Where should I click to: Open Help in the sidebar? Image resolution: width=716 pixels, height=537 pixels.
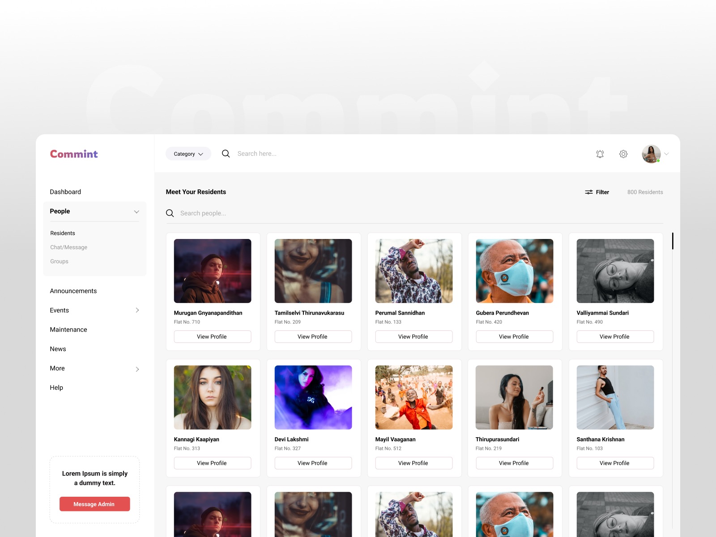pos(56,388)
